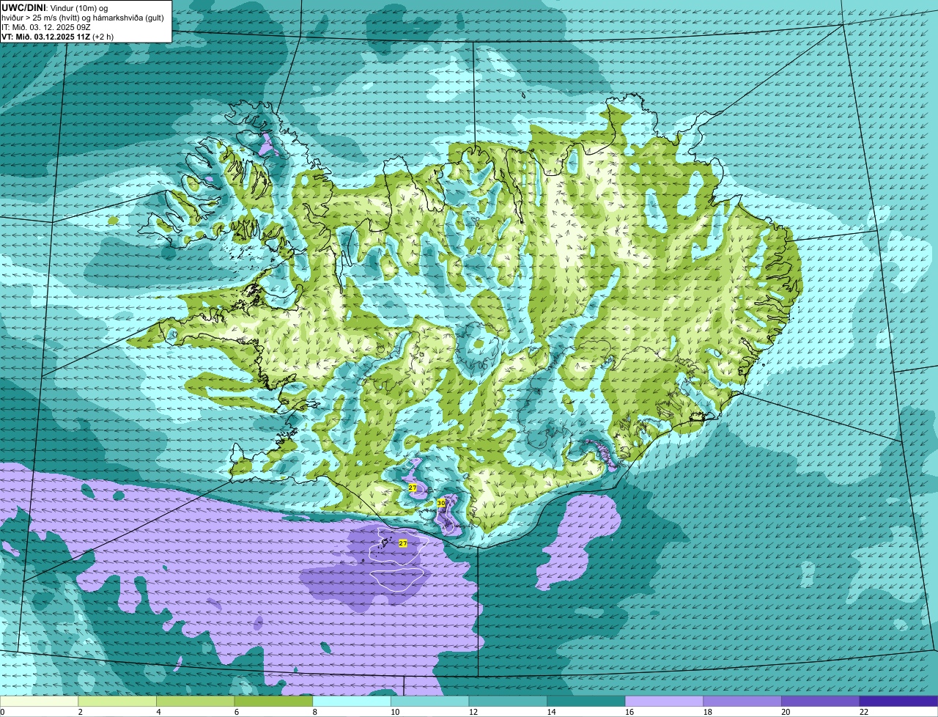Click the "20" tick label on the color scale
938x717 pixels.
tap(786, 712)
